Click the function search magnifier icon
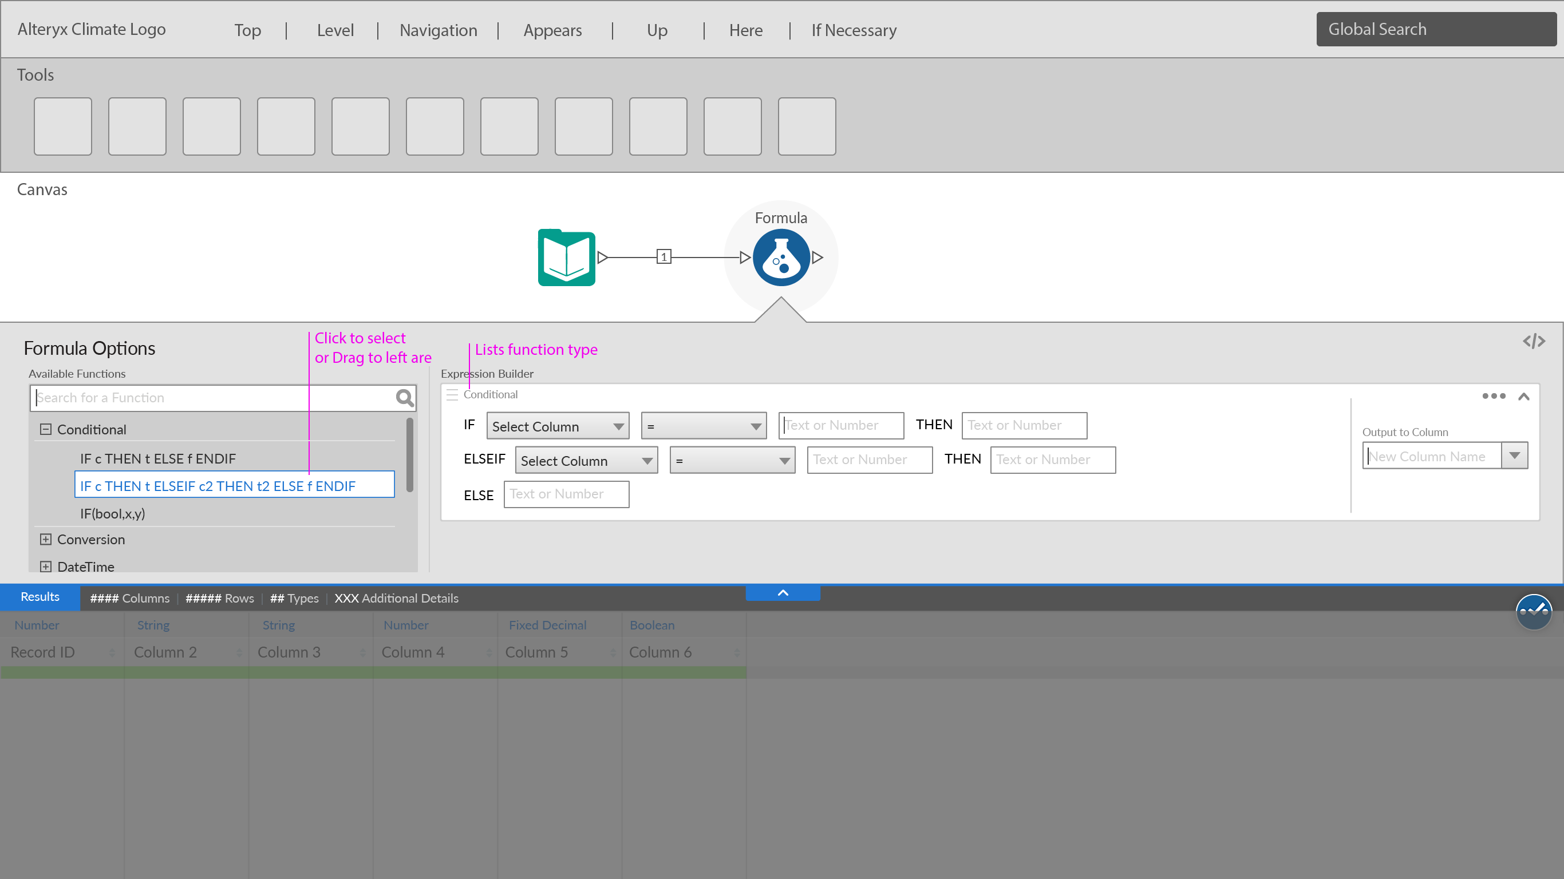The height and width of the screenshot is (879, 1564). (404, 398)
